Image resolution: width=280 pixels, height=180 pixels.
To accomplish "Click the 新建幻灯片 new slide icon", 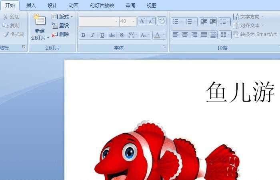I will (40, 20).
